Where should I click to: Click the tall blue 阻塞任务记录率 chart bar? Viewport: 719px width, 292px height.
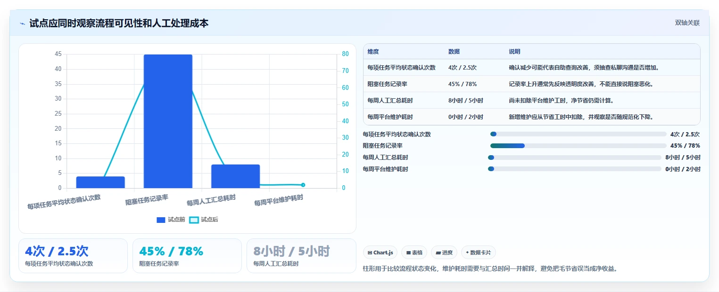tap(168, 121)
